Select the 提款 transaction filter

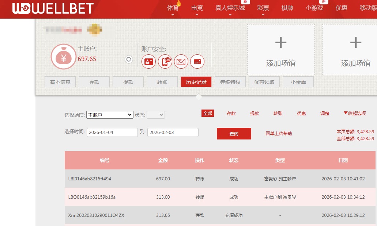255,113
